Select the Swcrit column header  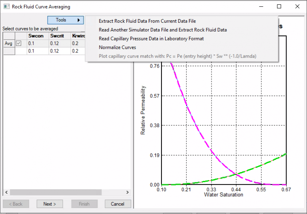pyautogui.click(x=59, y=36)
